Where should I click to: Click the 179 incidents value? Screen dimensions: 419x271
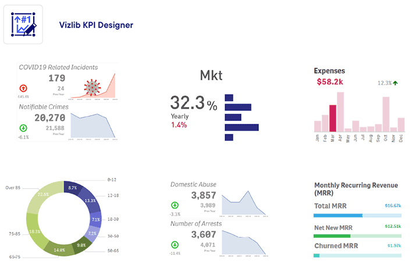coord(57,78)
